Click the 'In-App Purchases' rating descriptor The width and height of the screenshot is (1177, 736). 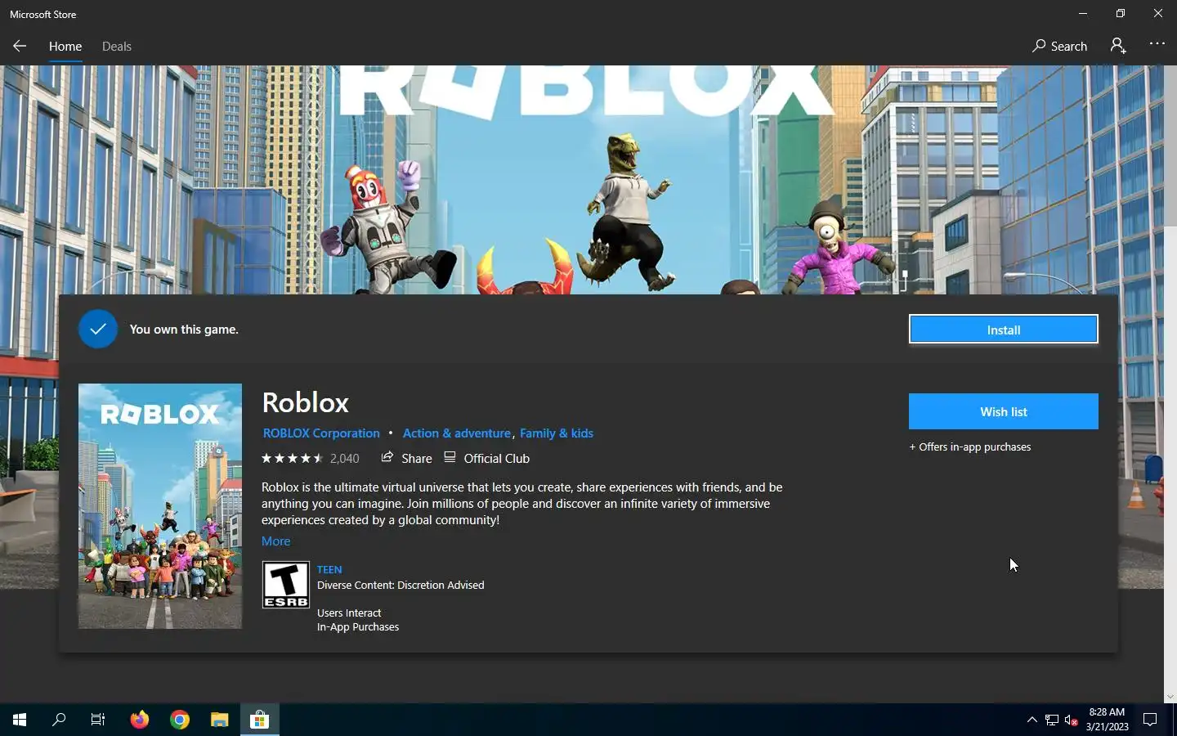point(358,626)
